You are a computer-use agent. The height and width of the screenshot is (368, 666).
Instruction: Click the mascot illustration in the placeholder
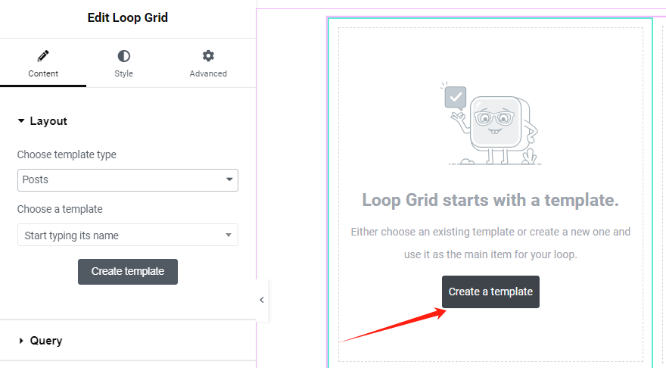tap(490, 123)
